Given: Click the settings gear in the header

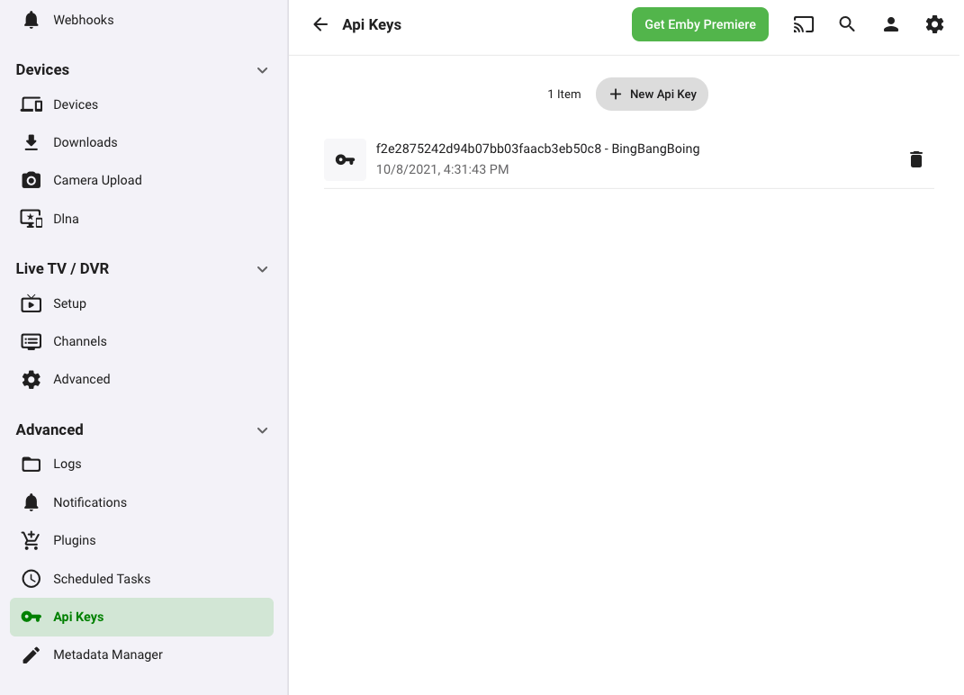Looking at the screenshot, I should click(x=934, y=24).
